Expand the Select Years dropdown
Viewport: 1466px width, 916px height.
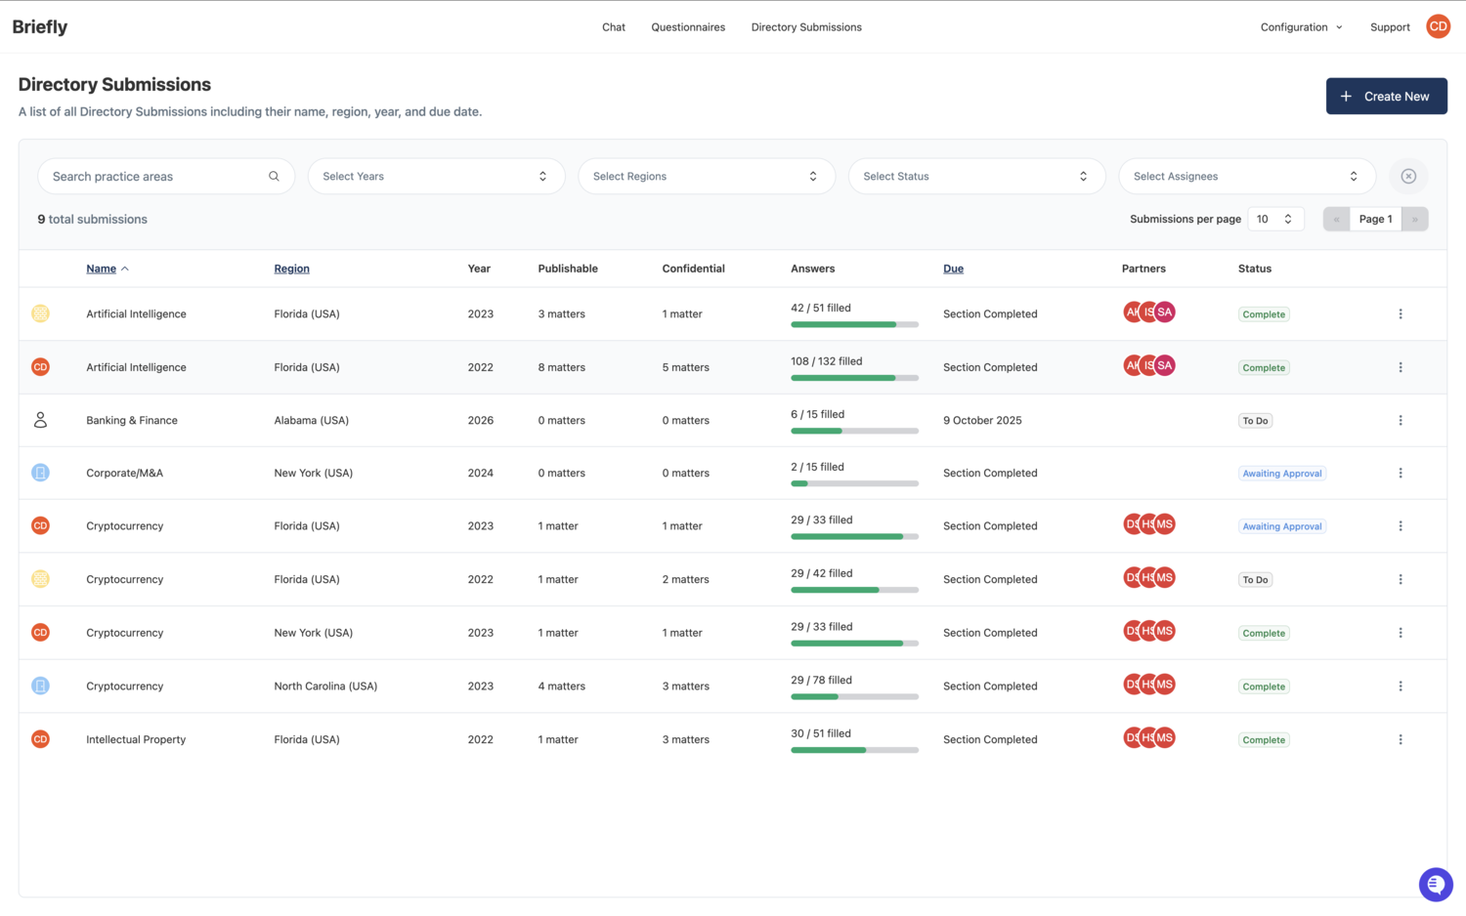[436, 177]
